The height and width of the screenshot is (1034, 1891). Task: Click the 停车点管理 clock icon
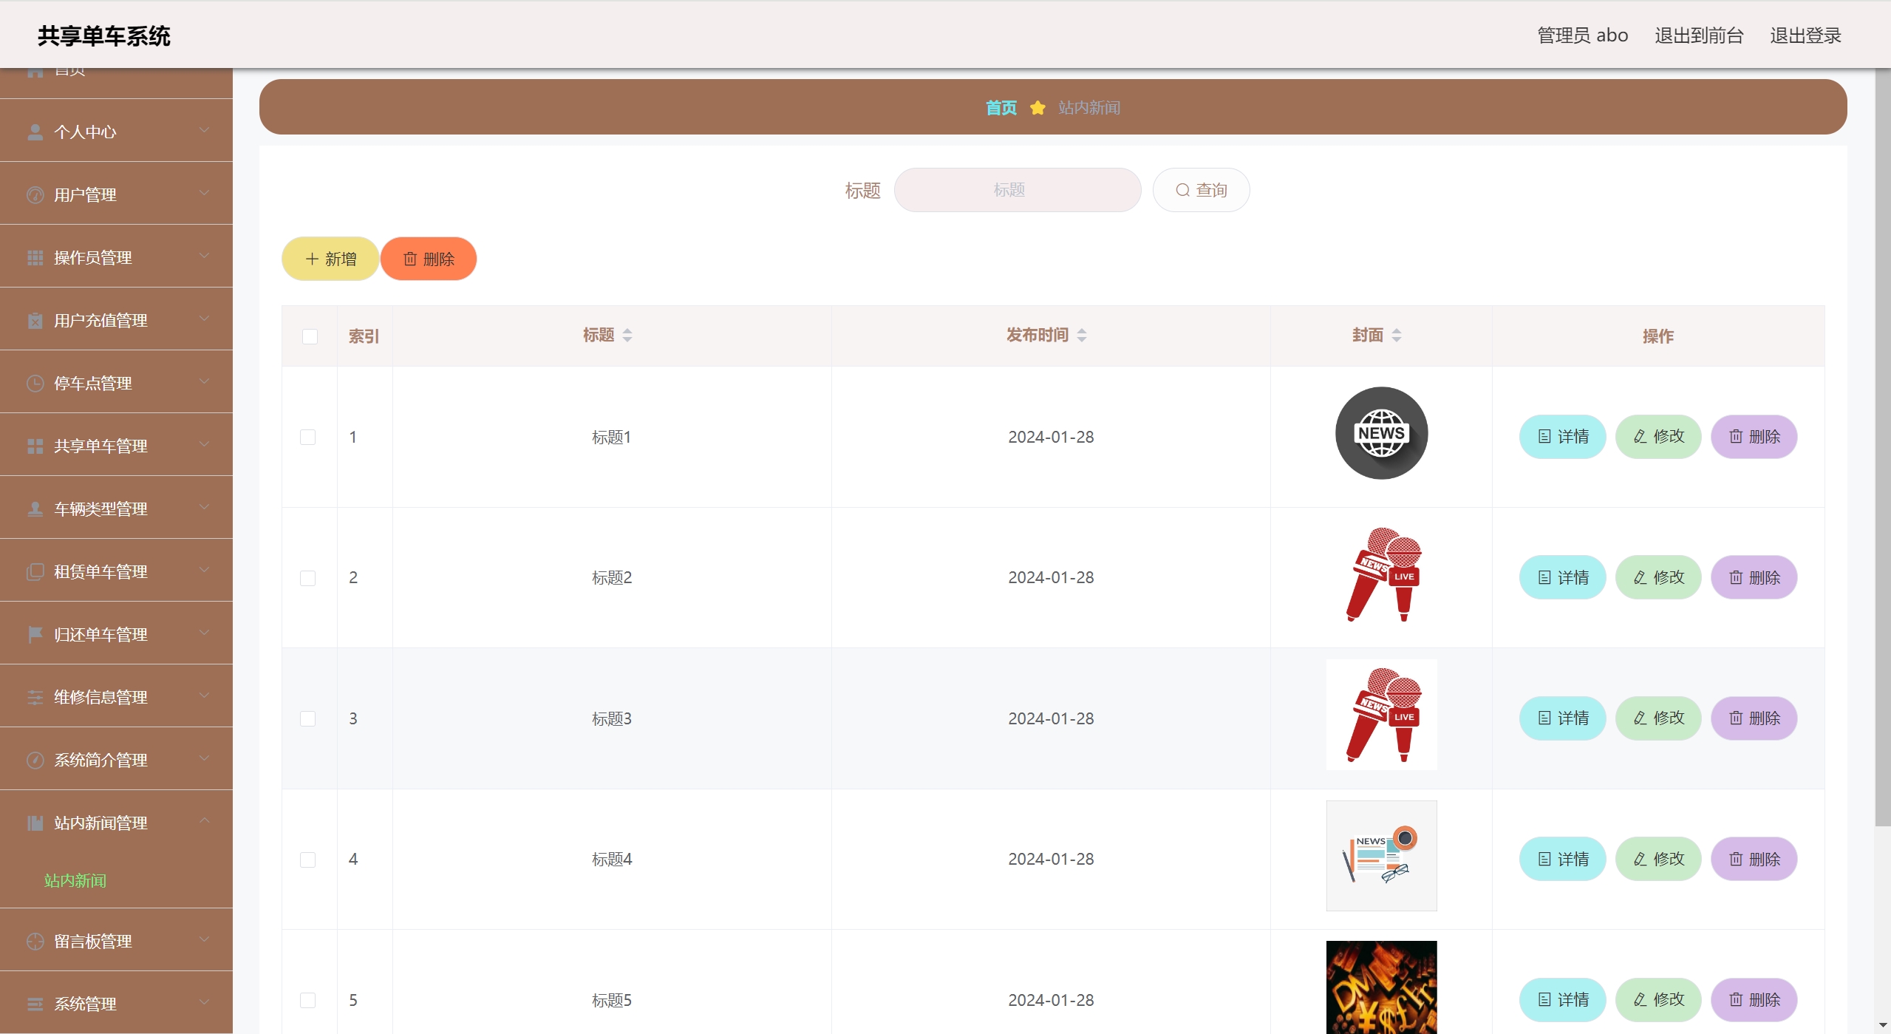pyautogui.click(x=35, y=384)
